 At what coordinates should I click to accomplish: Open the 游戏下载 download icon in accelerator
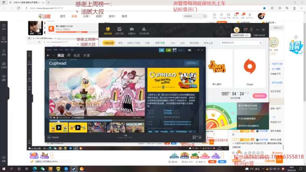click(119, 31)
